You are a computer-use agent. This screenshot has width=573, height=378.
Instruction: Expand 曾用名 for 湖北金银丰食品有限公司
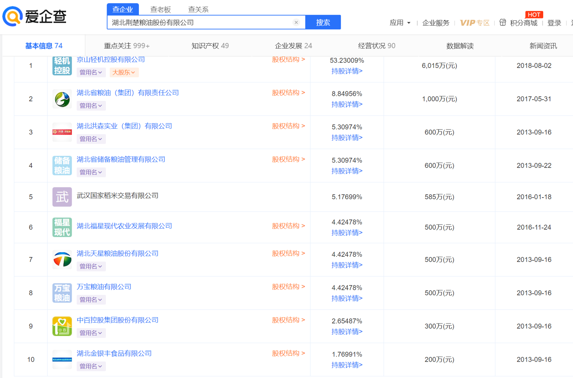[91, 366]
